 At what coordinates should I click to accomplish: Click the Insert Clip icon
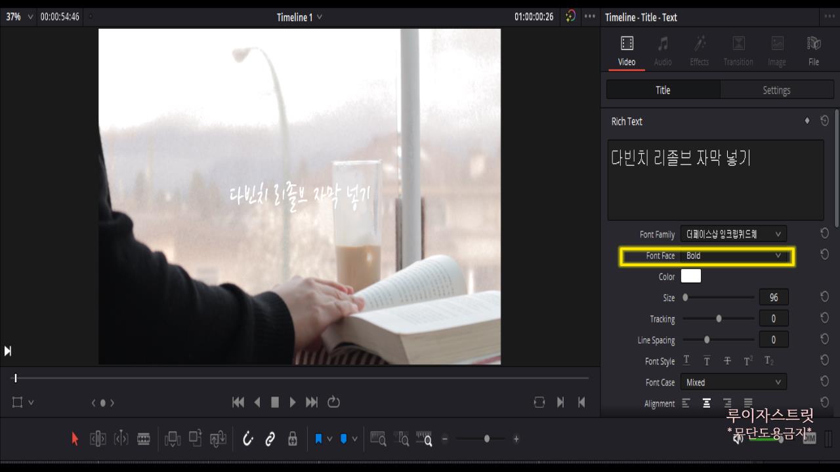[173, 439]
